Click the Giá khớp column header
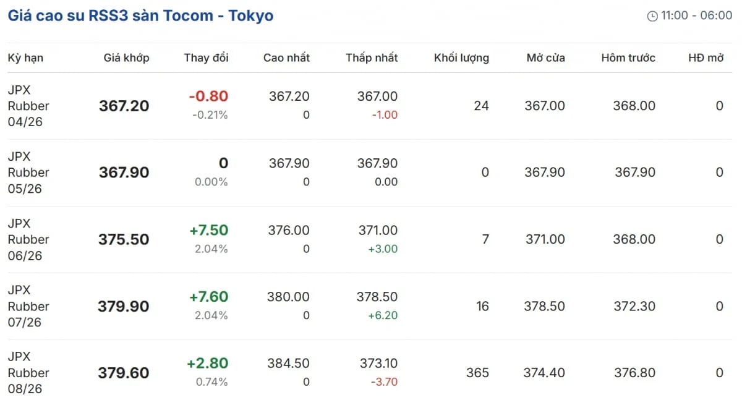This screenshot has width=742, height=405. pos(126,58)
